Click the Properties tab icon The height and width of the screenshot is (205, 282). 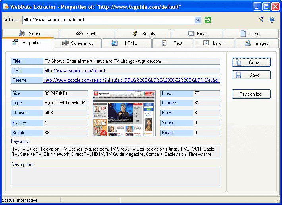click(15, 43)
